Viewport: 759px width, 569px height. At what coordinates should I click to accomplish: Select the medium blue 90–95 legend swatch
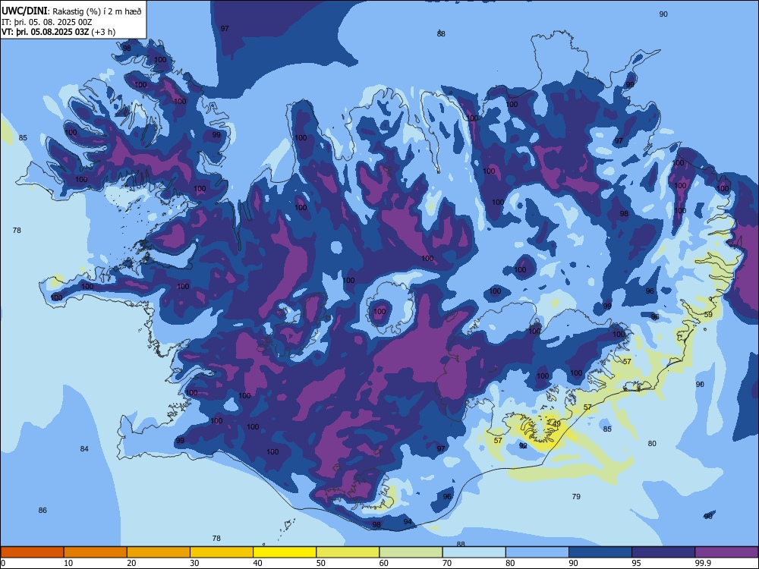[600, 552]
